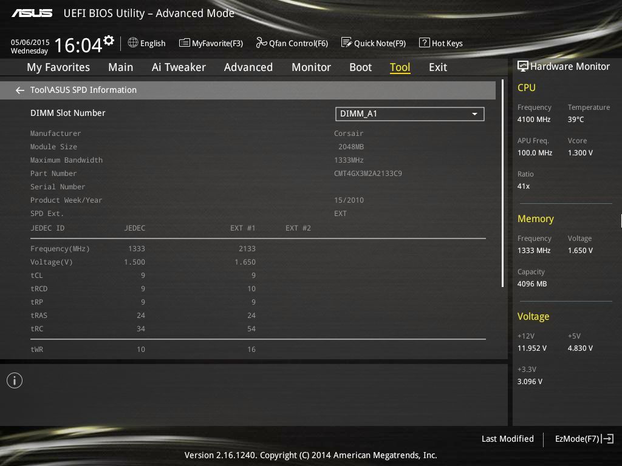Click the tCL row label
622x466 pixels.
point(36,275)
